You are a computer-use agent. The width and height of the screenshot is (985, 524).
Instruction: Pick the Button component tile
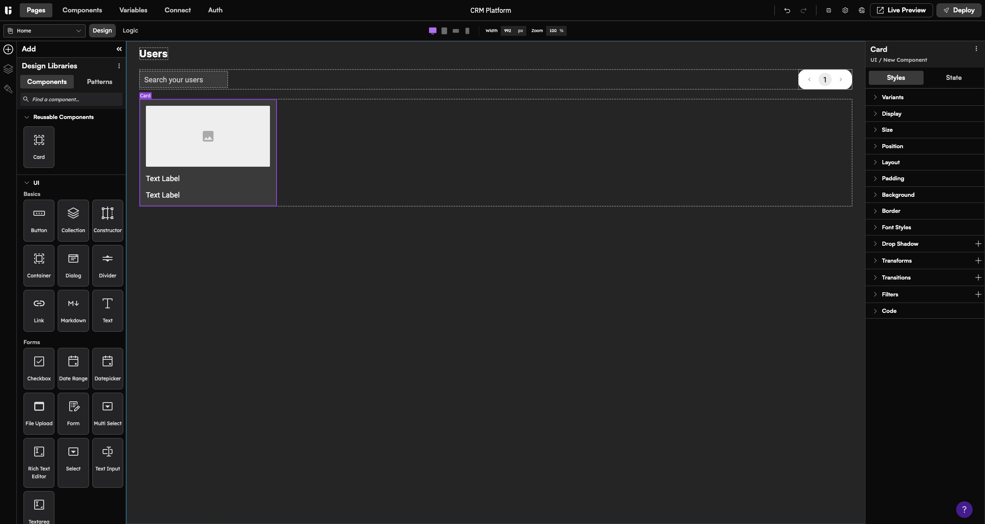tap(39, 220)
